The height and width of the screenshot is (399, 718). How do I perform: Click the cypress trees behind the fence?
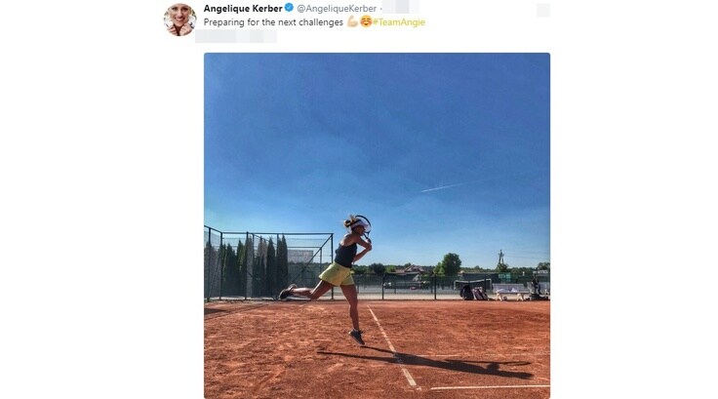[259, 265]
